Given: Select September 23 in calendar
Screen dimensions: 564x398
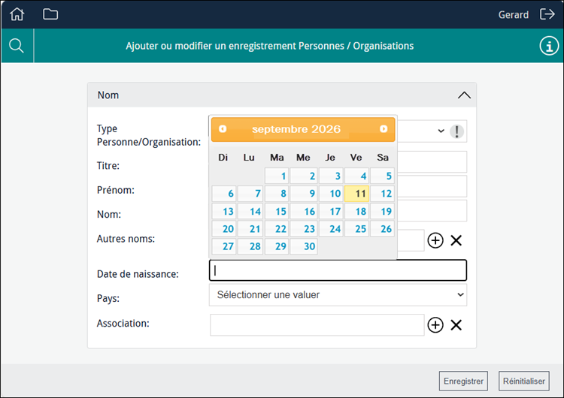Looking at the screenshot, I should coord(304,229).
